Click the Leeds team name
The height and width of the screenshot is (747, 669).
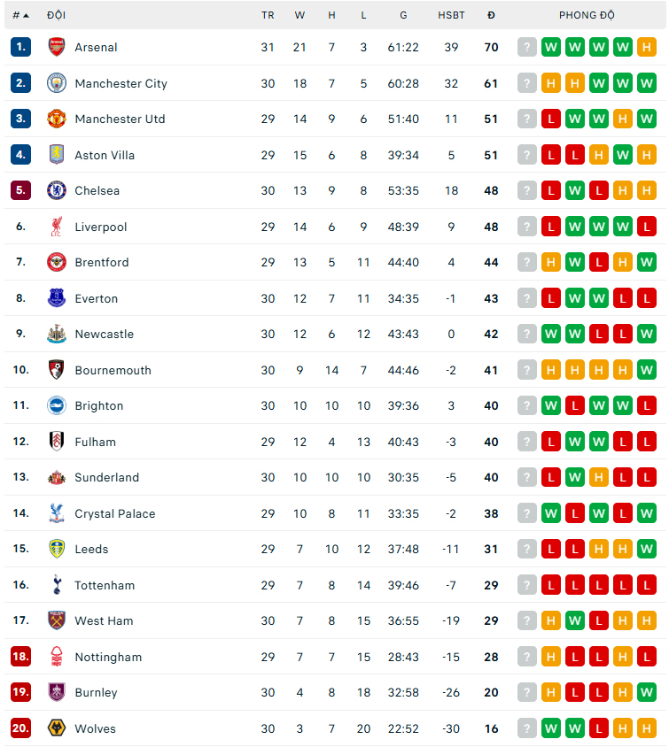click(91, 549)
